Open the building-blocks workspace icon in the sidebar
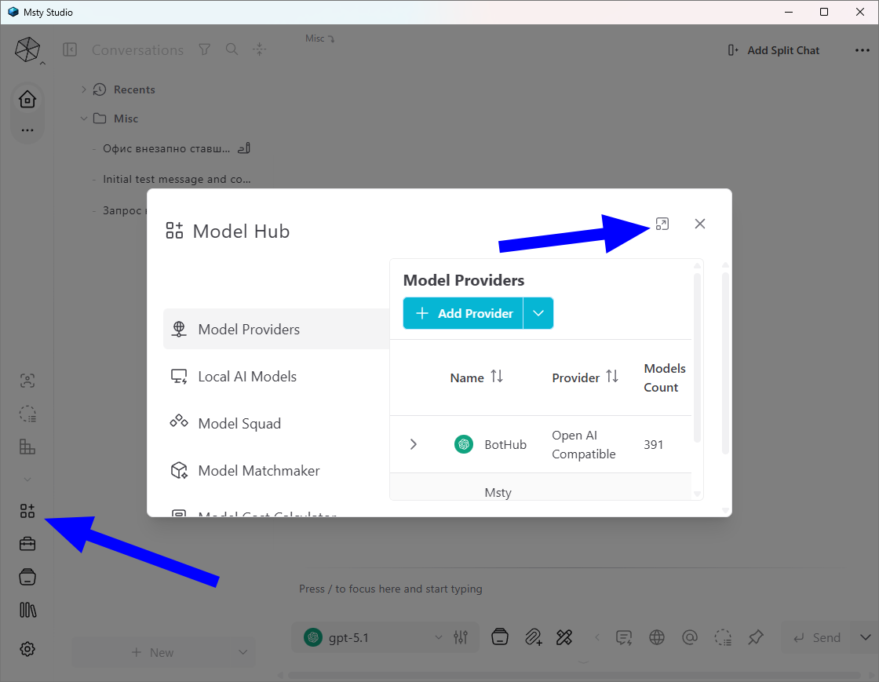 (27, 447)
